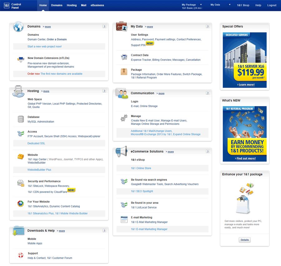Image resolution: width=281 pixels, height=266 pixels.
Task: Open the Contract Data documents icon
Action: [124, 57]
